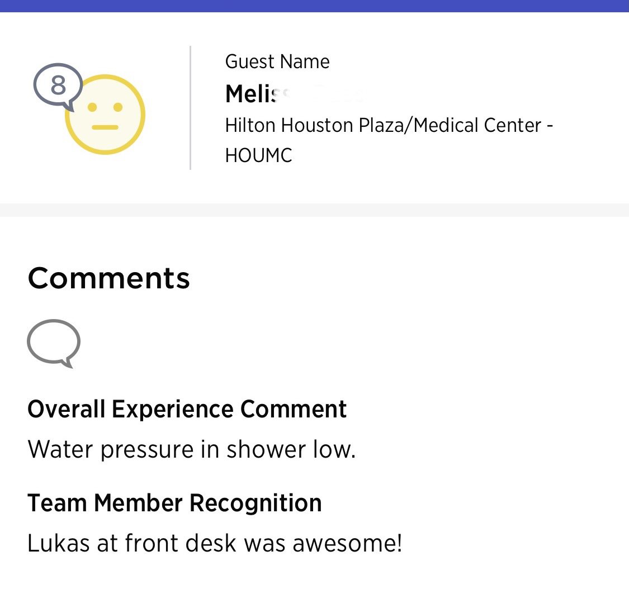629x594 pixels.
Task: Select the HOUMC property code
Action: click(x=258, y=155)
